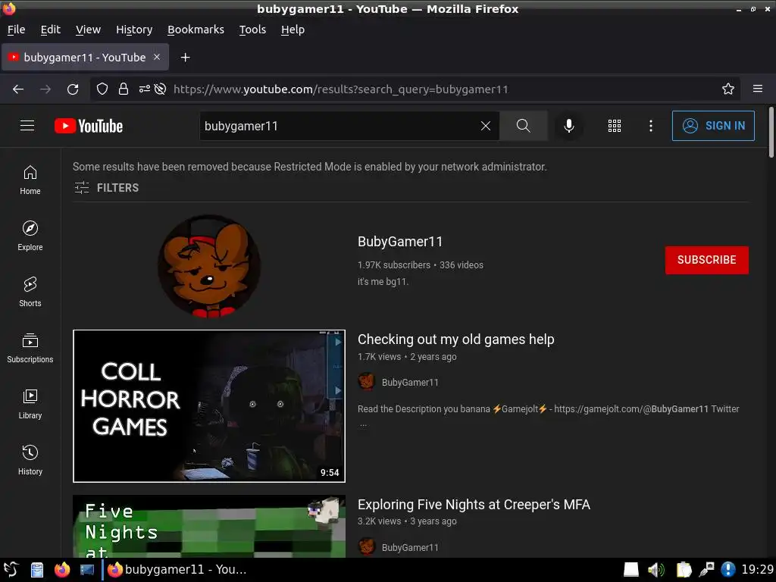
Task: Open the three-dot settings menu
Action: (651, 126)
